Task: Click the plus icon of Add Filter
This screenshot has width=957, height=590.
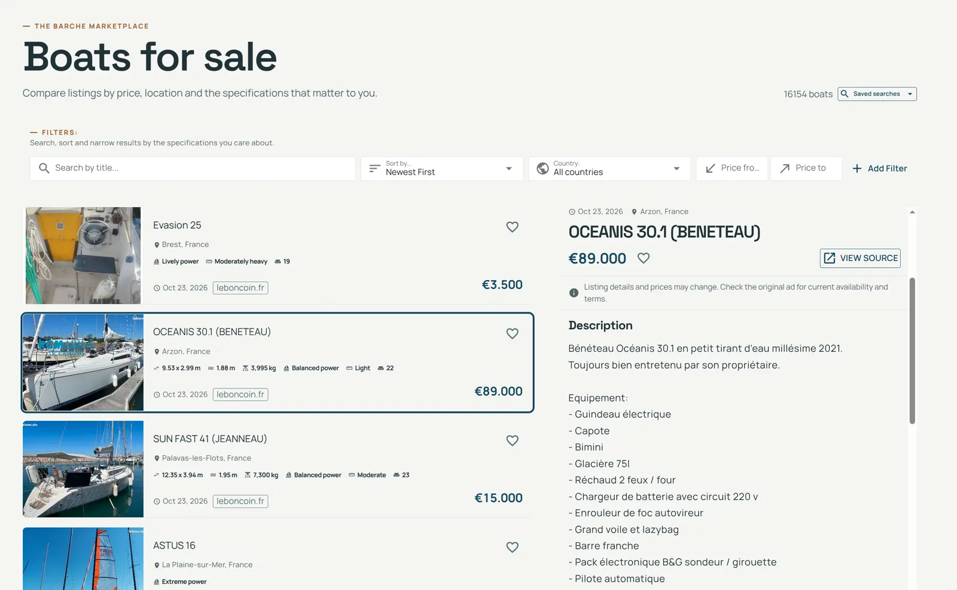Action: tap(857, 169)
